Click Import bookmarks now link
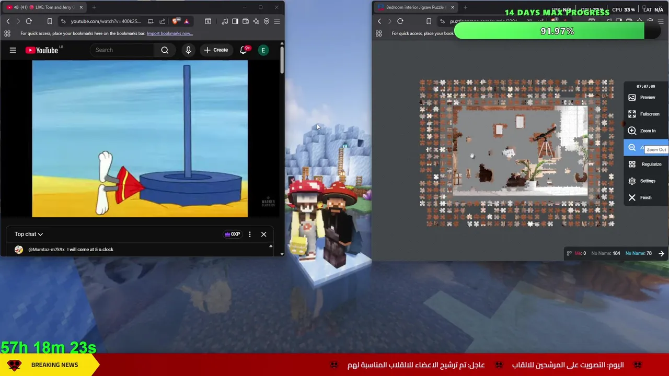Viewport: 669px width, 376px height. [170, 33]
